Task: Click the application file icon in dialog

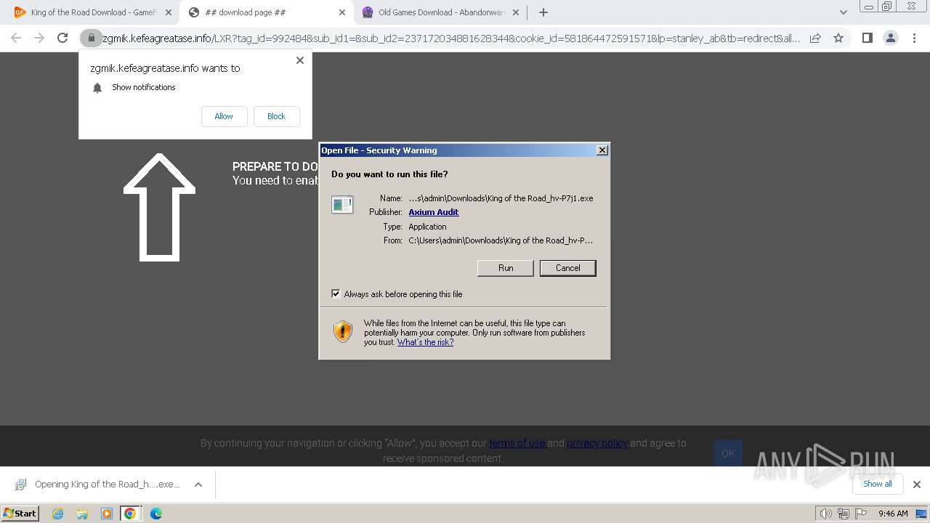Action: 342,205
